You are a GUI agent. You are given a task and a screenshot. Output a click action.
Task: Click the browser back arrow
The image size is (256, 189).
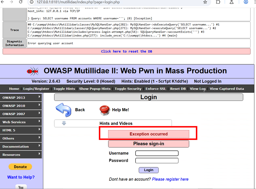[x=2, y=2]
